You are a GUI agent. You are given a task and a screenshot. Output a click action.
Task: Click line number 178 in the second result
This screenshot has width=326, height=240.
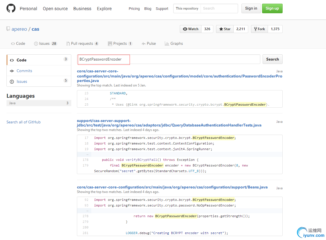pos(85,160)
